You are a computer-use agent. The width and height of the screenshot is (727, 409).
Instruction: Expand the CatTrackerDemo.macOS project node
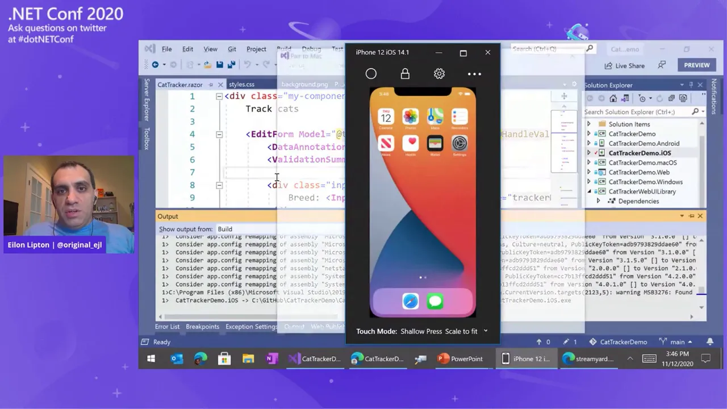tap(588, 162)
